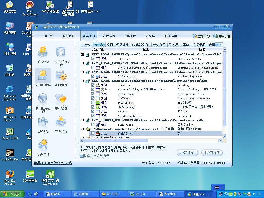Select Excel 2003 desktop icon

[10, 134]
